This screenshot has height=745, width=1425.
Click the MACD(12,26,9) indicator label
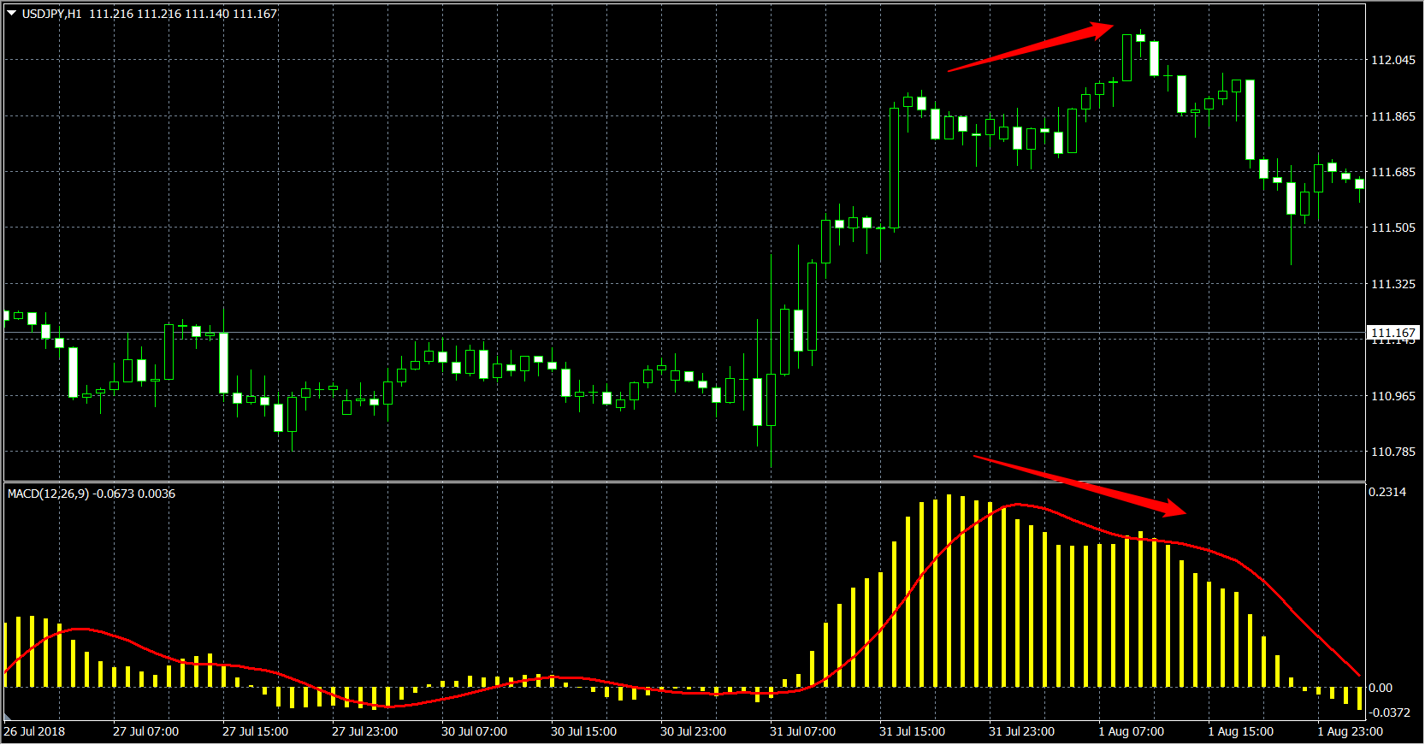click(x=48, y=494)
